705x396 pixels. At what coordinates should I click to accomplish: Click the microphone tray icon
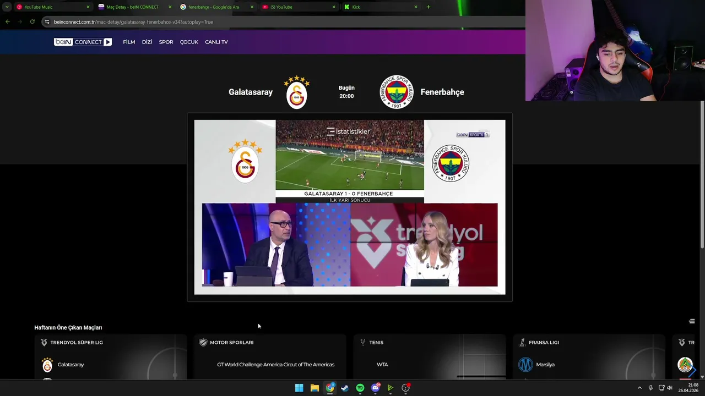[x=650, y=388]
